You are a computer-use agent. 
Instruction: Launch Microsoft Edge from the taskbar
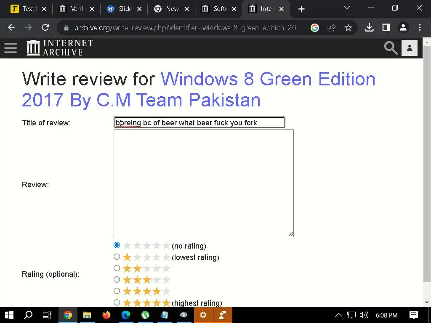(125, 315)
